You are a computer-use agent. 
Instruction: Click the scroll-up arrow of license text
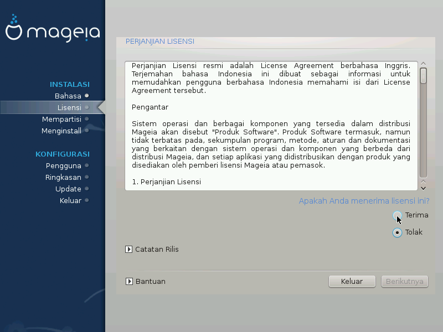[423, 64]
